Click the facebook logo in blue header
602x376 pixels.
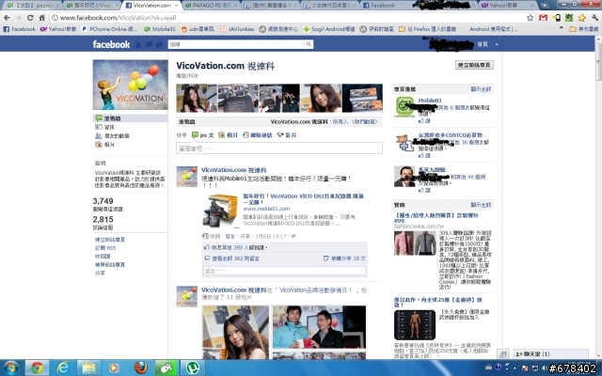pos(111,44)
